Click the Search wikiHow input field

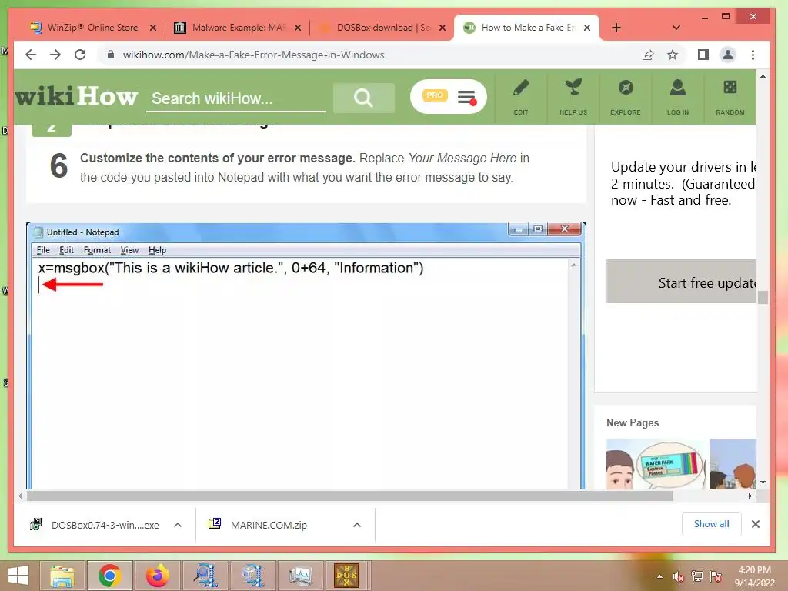pyautogui.click(x=235, y=98)
